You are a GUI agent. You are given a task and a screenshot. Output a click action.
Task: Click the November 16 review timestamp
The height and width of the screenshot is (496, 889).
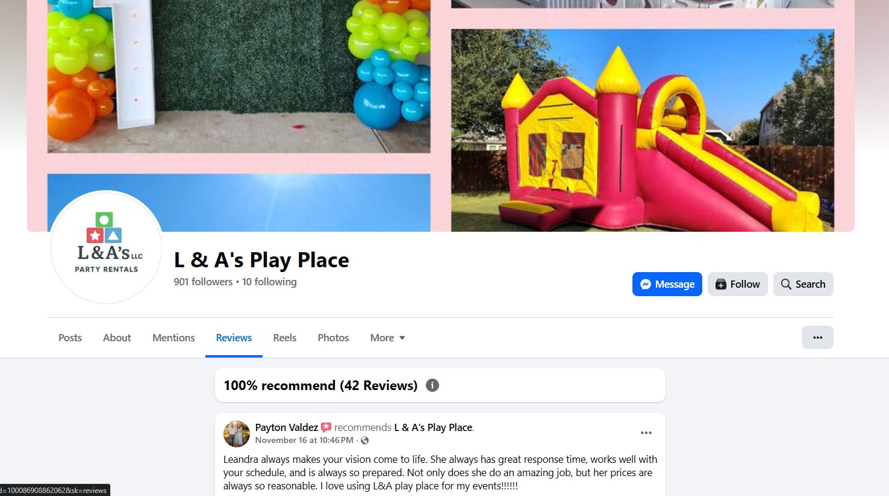point(304,440)
